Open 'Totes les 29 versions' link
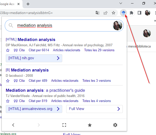Screen dimensions: 156x135 pyautogui.click(x=99, y=50)
